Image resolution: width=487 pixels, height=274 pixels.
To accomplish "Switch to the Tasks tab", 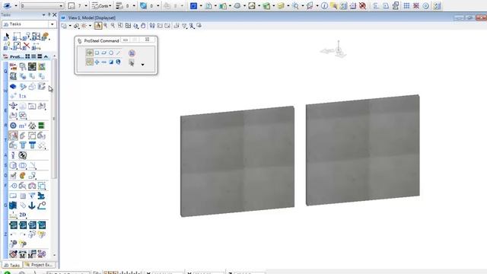I will [12, 265].
